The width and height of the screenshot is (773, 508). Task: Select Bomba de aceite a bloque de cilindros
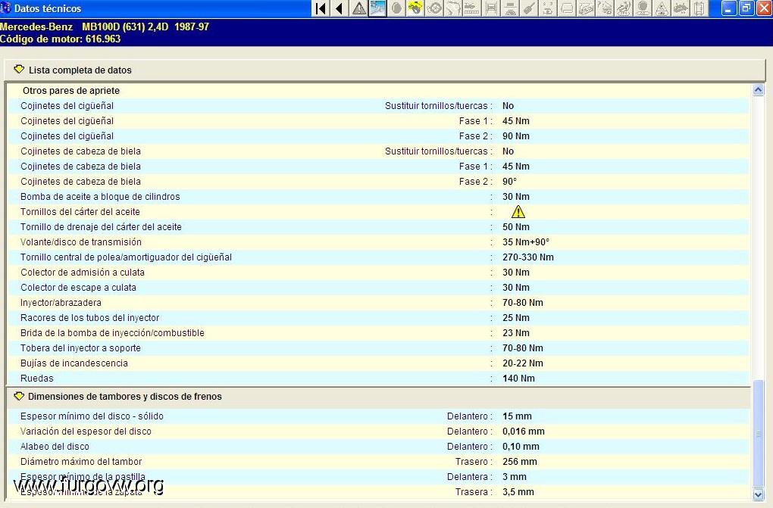click(x=100, y=197)
